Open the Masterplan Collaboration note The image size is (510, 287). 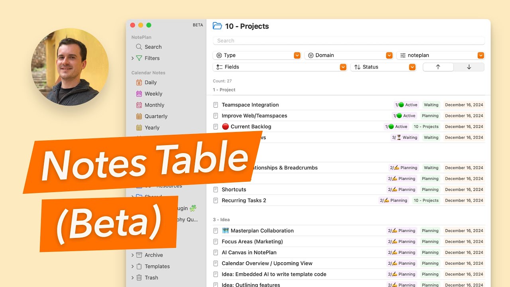(x=258, y=230)
